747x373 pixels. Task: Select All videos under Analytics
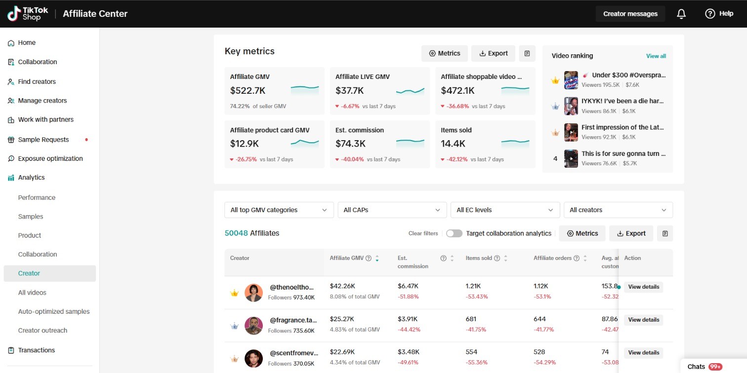pos(32,293)
